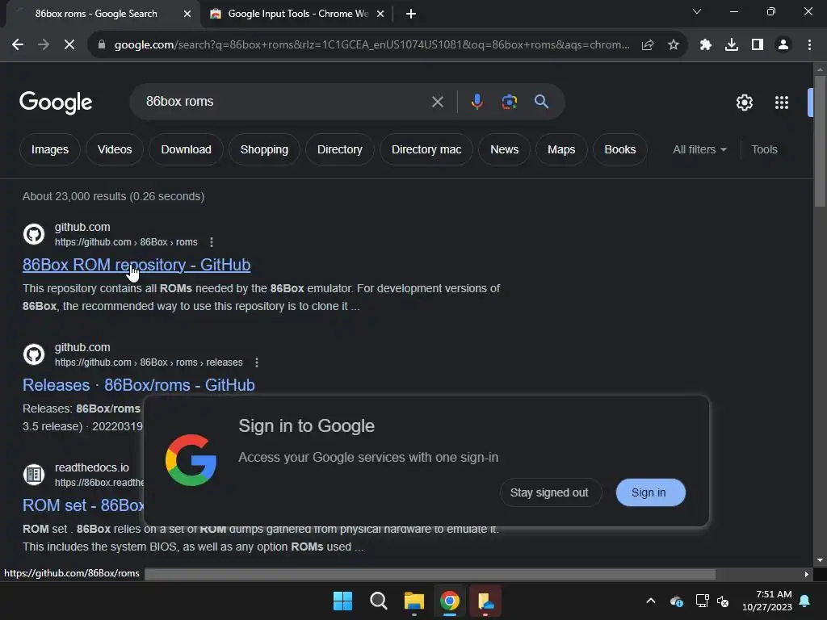Open the Extensions puzzle icon
The image size is (827, 620).
click(706, 45)
